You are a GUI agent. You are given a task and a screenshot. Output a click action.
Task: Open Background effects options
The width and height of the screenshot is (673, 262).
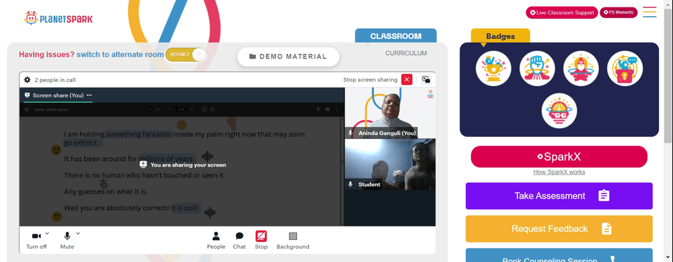(x=293, y=241)
